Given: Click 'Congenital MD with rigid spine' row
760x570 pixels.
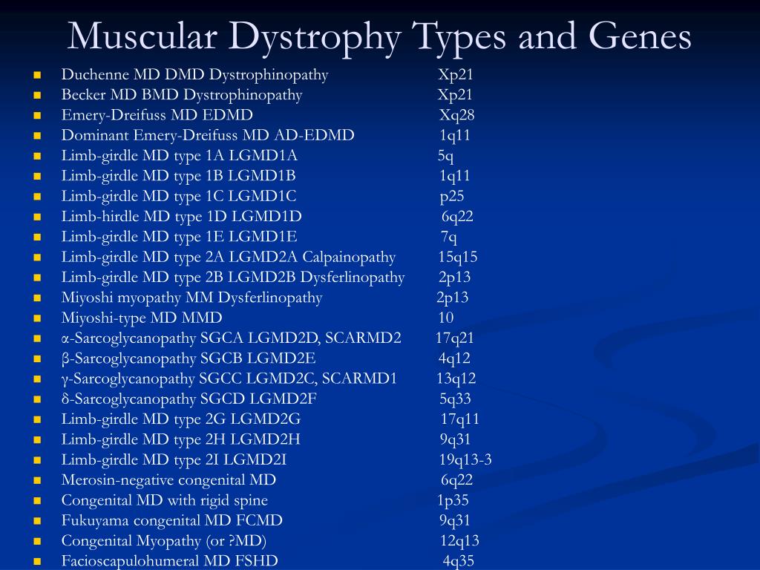Looking at the screenshot, I should coord(165,501).
